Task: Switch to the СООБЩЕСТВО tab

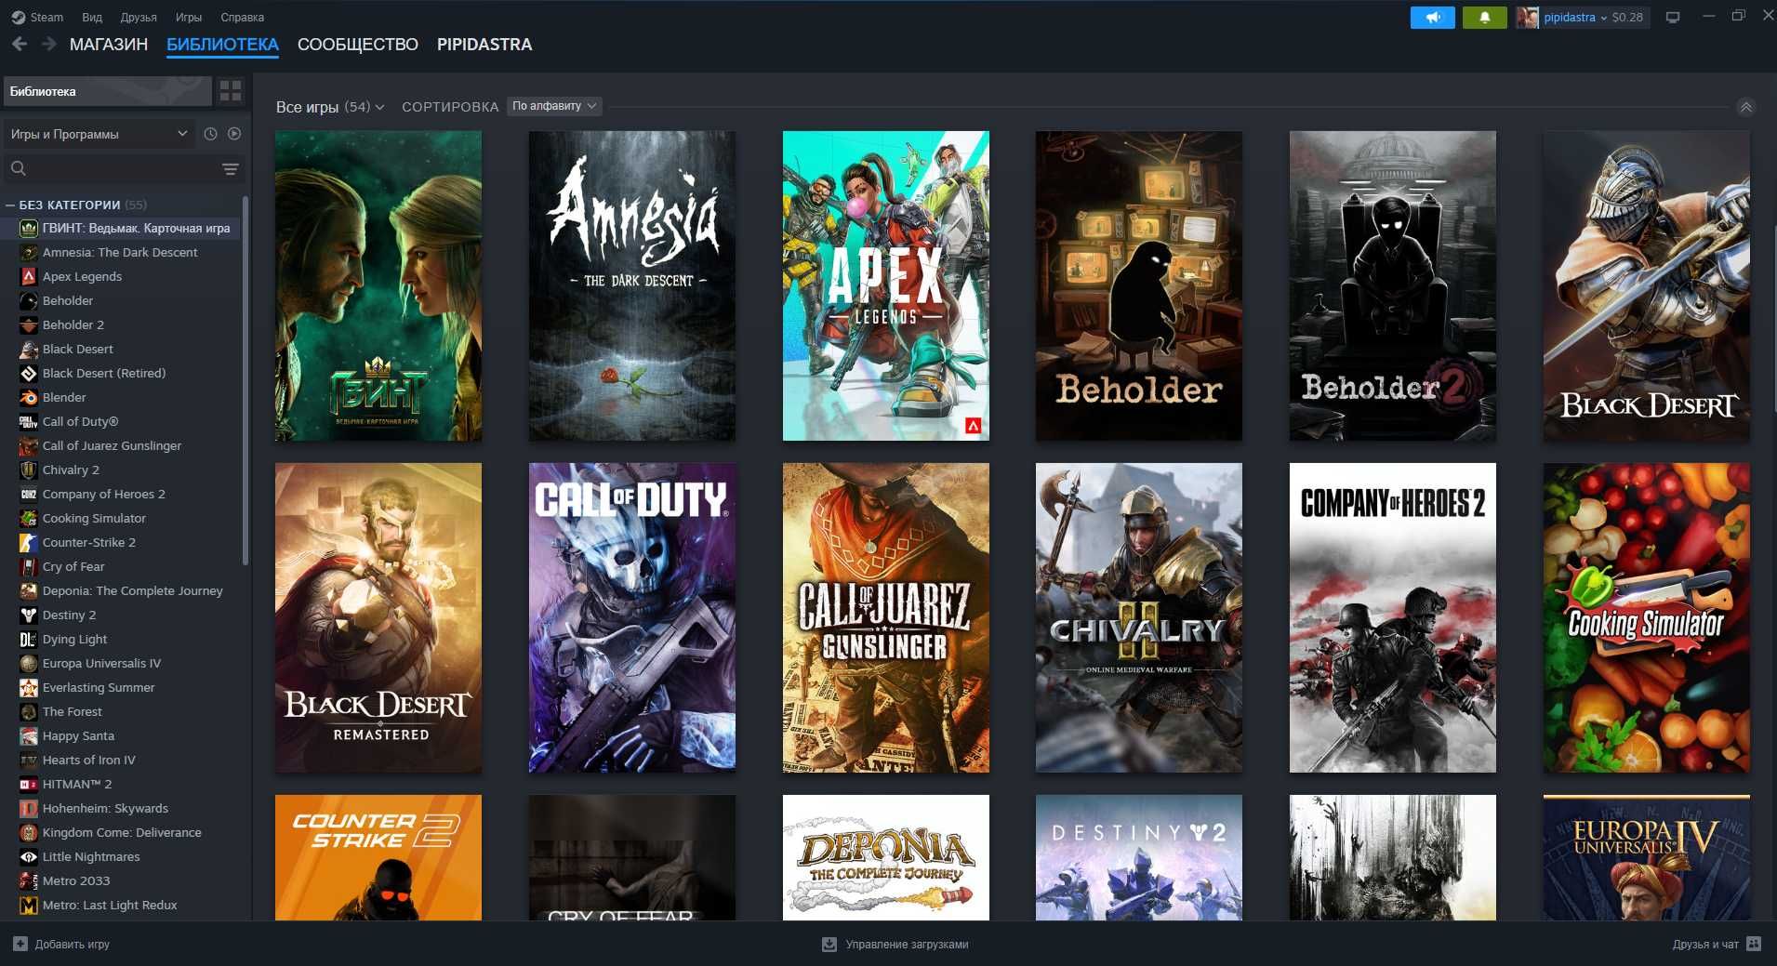Action: 358,45
